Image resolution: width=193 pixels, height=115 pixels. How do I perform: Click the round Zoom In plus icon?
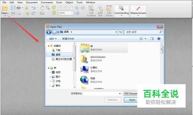(77, 13)
